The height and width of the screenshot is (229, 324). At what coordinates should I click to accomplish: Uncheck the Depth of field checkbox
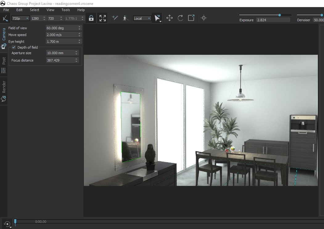(14, 47)
